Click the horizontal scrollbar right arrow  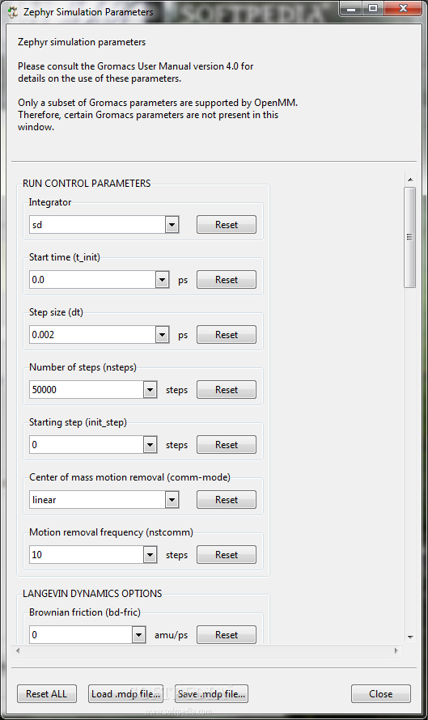pos(396,650)
